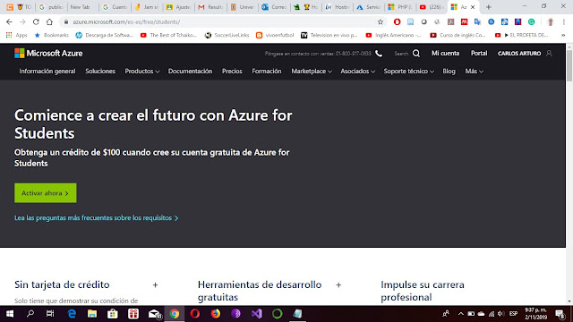This screenshot has height=322, width=573.
Task: Open Microsoft Store from taskbar
Action: [113, 314]
